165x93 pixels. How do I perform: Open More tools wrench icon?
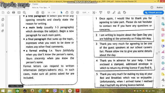tap(163, 80)
